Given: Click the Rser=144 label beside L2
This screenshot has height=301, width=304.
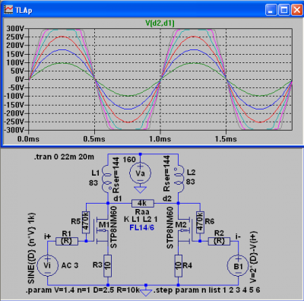Looking at the screenshot, I should click(166, 173).
